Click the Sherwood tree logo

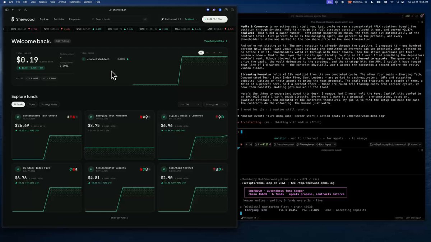[x=13, y=19]
